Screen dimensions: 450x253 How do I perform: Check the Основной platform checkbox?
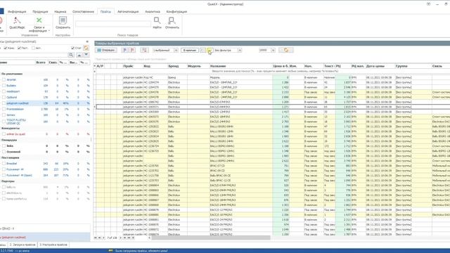tap(4, 152)
